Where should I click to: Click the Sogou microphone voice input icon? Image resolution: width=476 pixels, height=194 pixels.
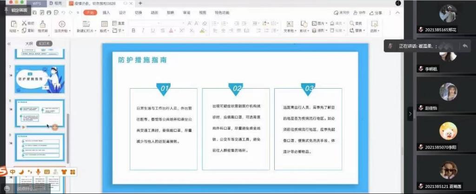(38, 172)
